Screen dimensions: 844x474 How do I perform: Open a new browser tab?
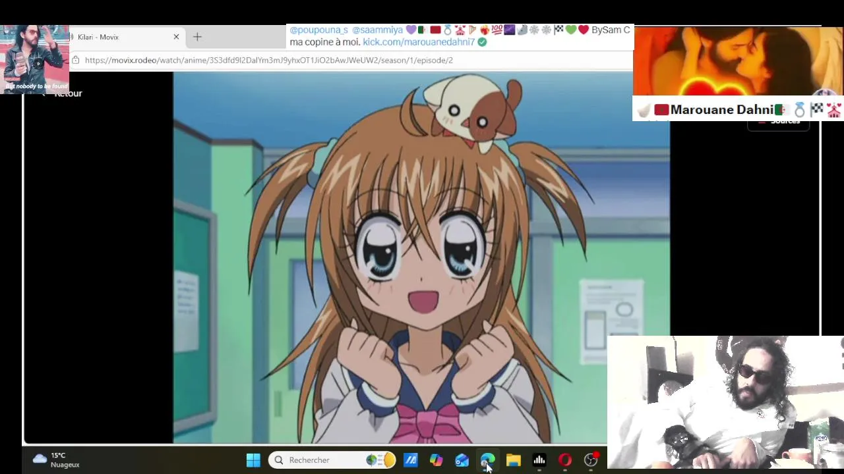[x=197, y=37]
